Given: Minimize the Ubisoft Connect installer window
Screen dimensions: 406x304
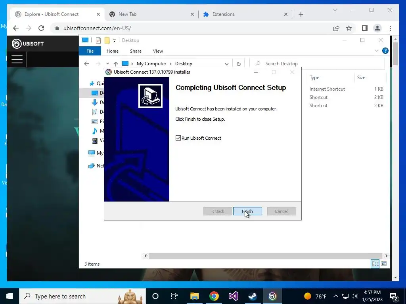Looking at the screenshot, I should [x=256, y=72].
